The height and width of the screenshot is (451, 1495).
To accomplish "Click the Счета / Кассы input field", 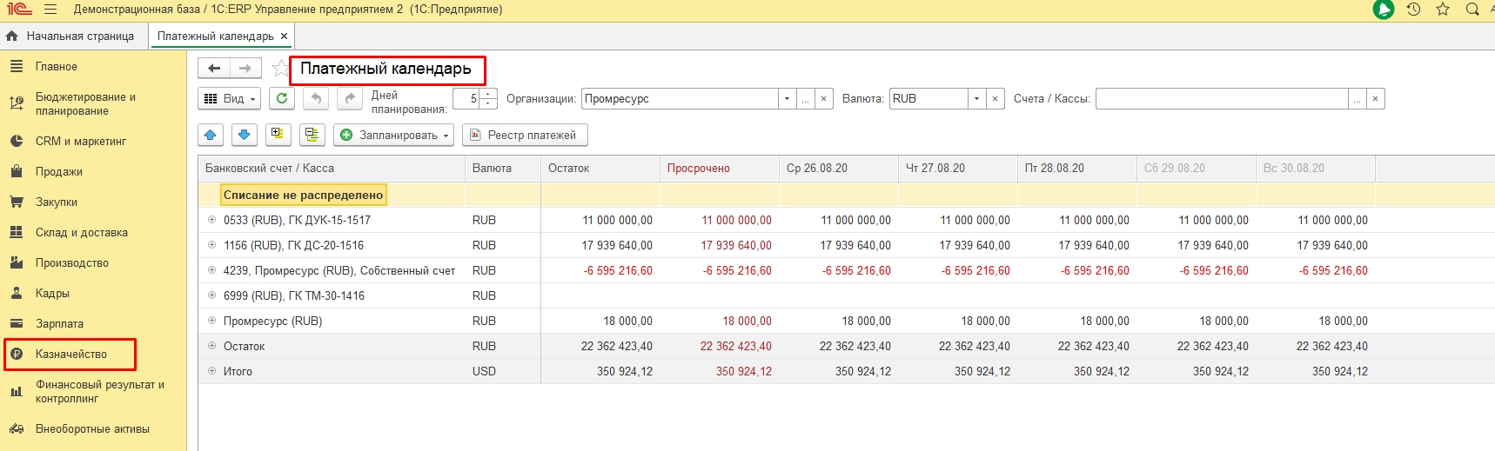I will pyautogui.click(x=1221, y=99).
